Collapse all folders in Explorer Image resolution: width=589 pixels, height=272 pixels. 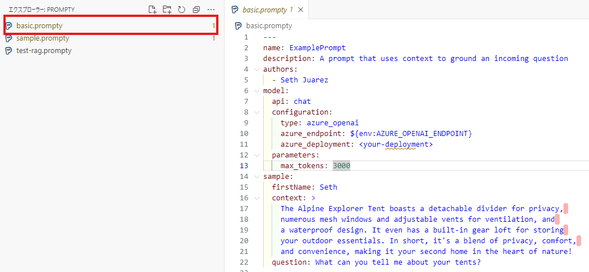tap(196, 10)
